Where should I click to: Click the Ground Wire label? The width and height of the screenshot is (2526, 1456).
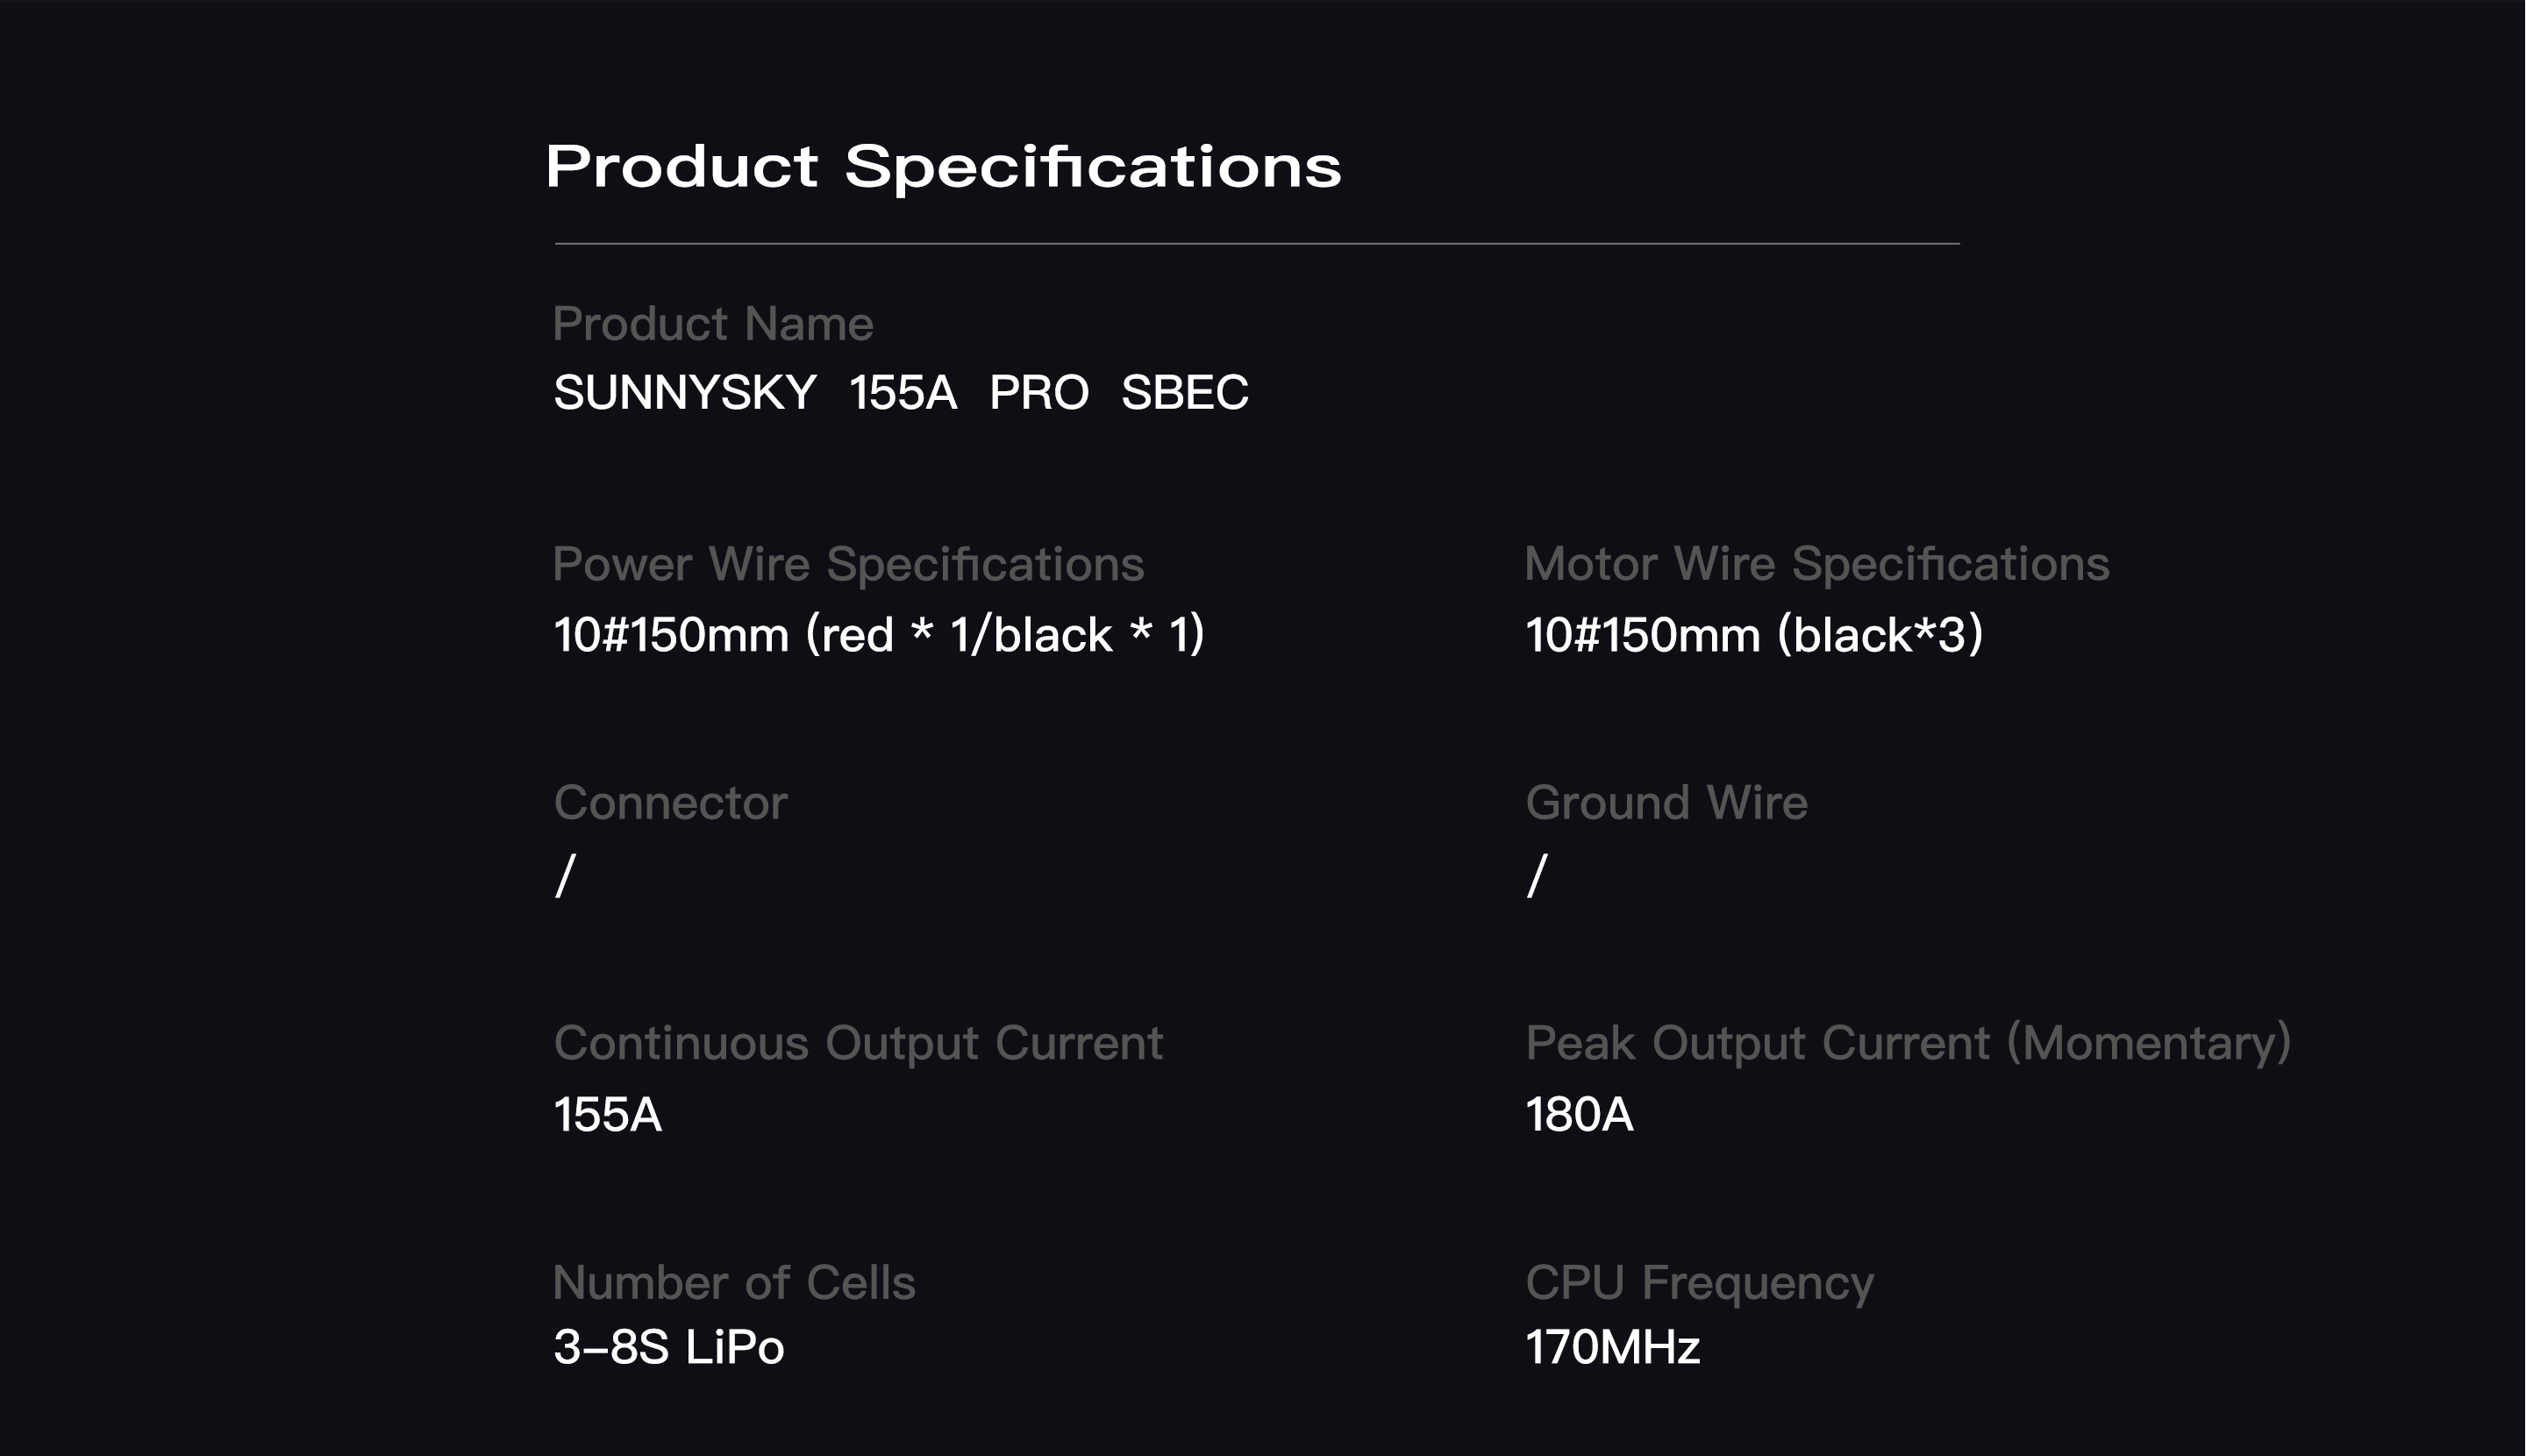pos(1666,803)
